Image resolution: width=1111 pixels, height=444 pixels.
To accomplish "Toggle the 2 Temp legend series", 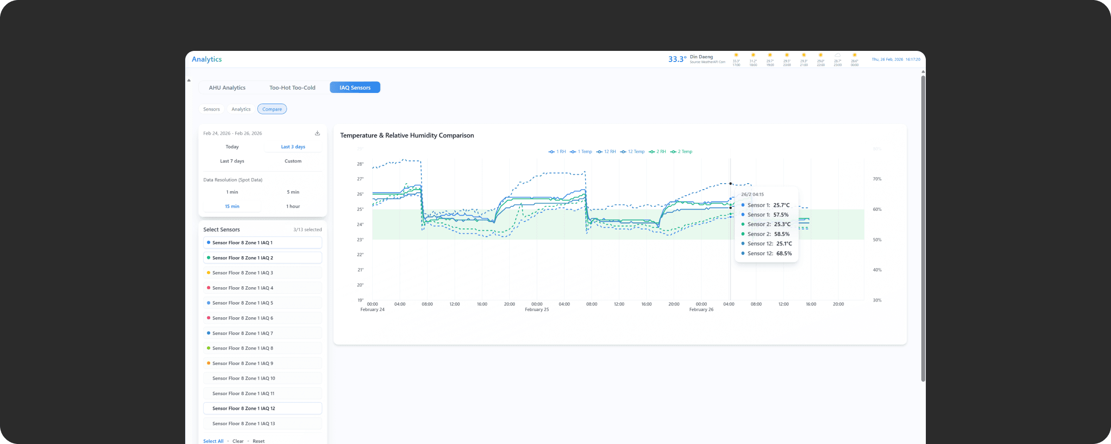I will (681, 152).
